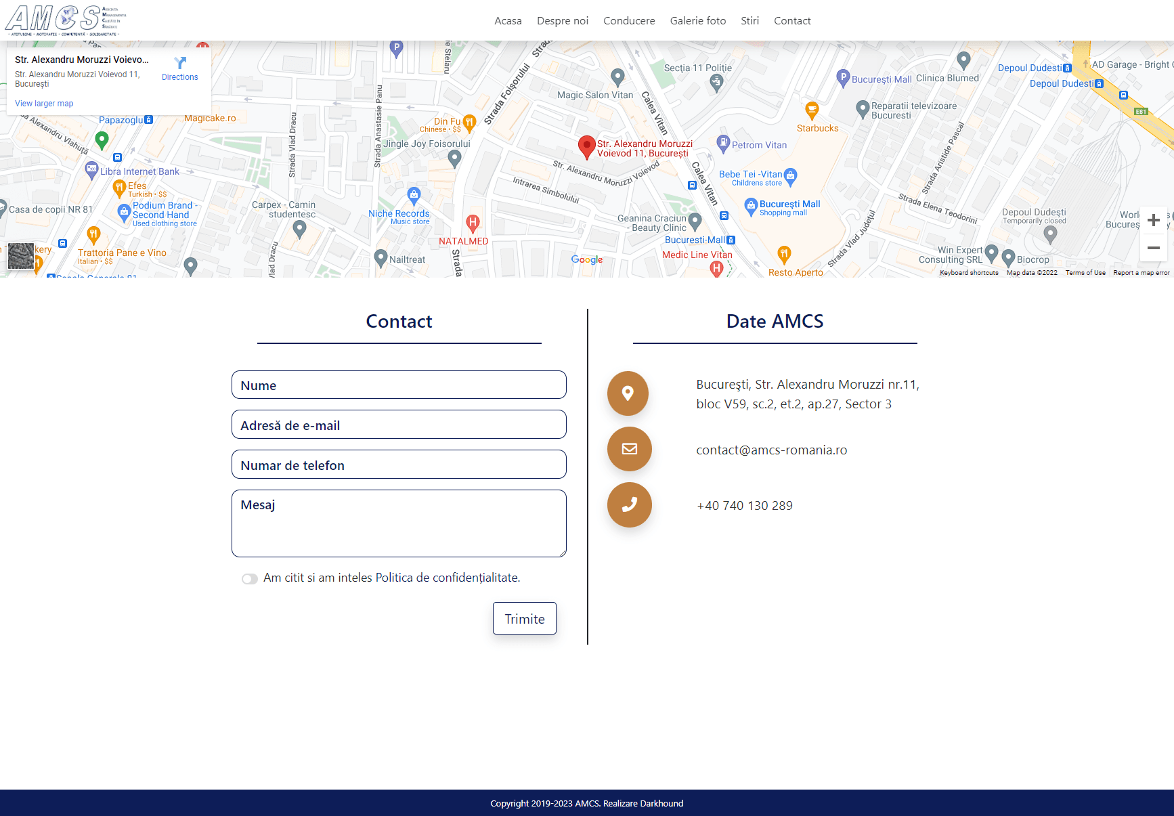Click the phone contact icon
Viewport: 1174px width, 816px height.
pyautogui.click(x=629, y=504)
